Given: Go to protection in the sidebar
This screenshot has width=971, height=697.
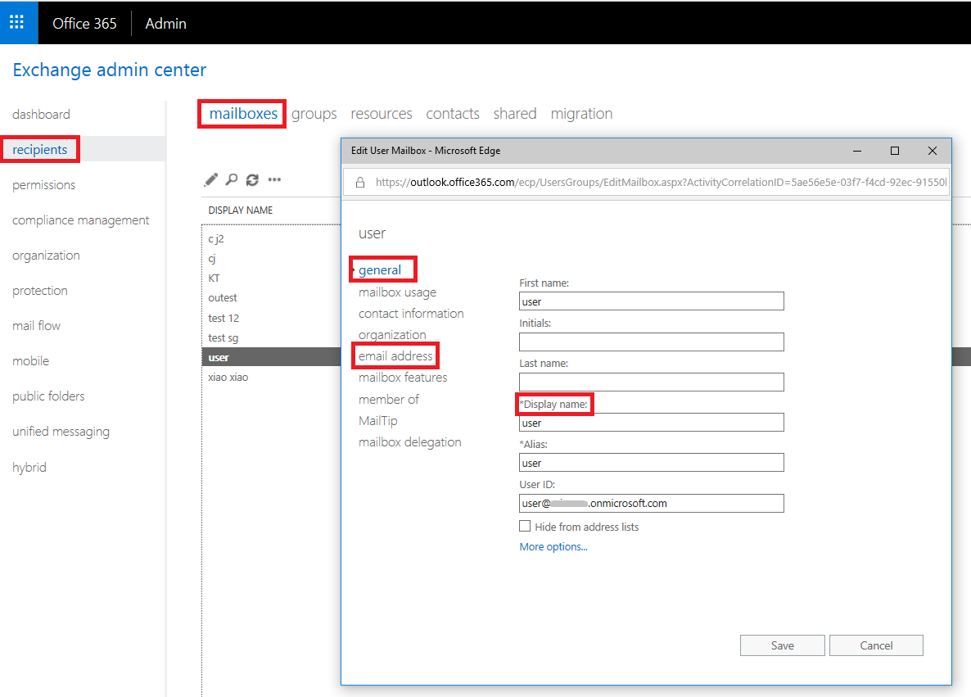Looking at the screenshot, I should (x=39, y=292).
